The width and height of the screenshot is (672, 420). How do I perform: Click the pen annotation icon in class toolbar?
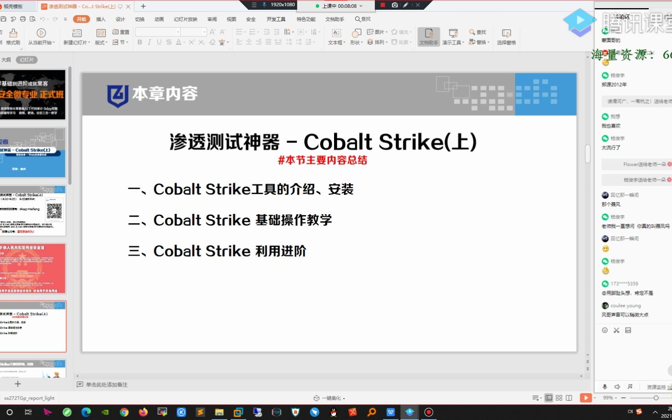pyautogui.click(x=406, y=5)
